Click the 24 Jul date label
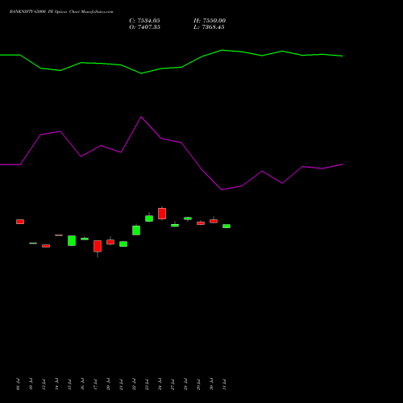The image size is (403, 403). 160,384
